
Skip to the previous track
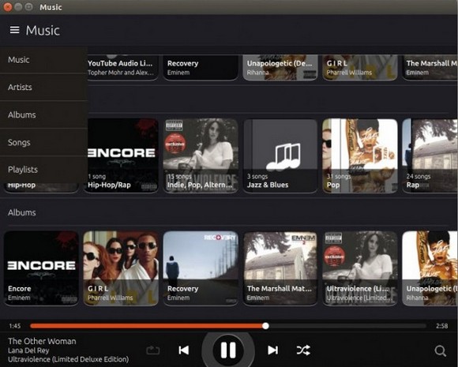(x=184, y=350)
